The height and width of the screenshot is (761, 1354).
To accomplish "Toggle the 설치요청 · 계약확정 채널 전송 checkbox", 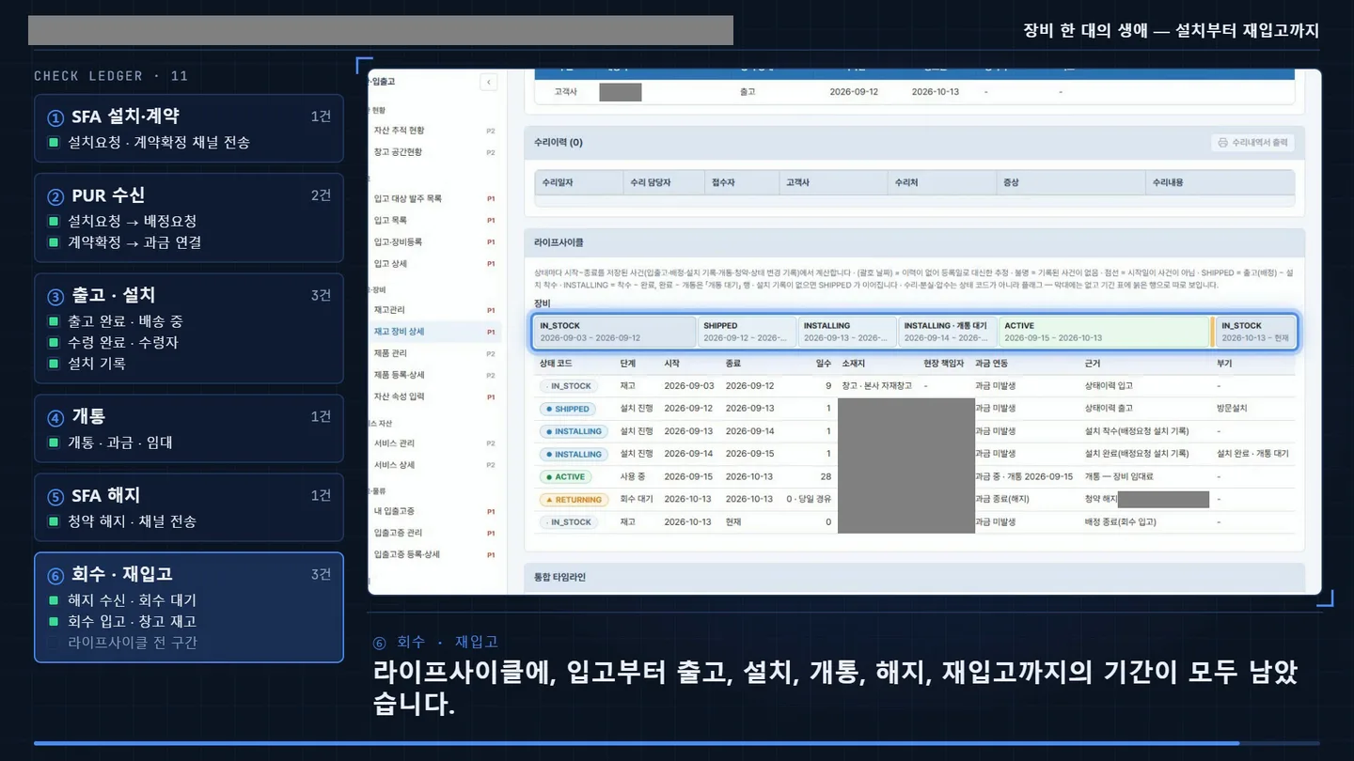I will [x=54, y=143].
